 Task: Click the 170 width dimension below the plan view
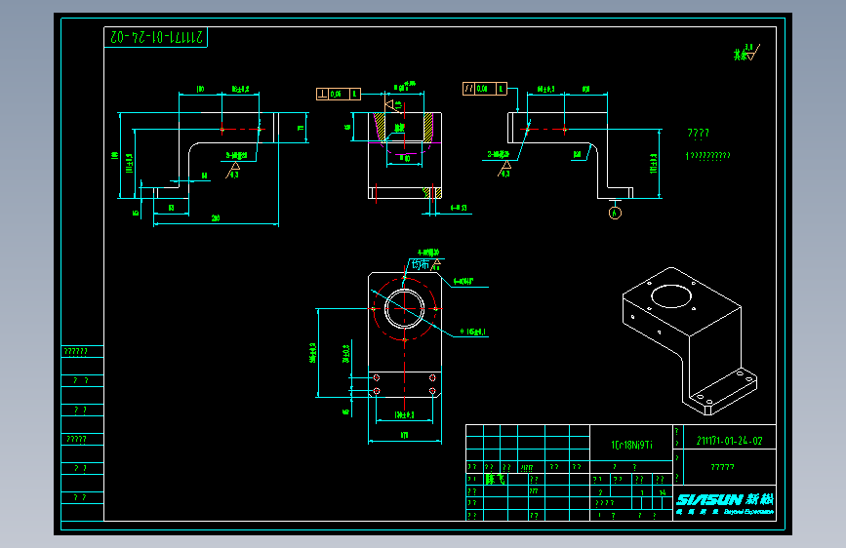point(405,435)
